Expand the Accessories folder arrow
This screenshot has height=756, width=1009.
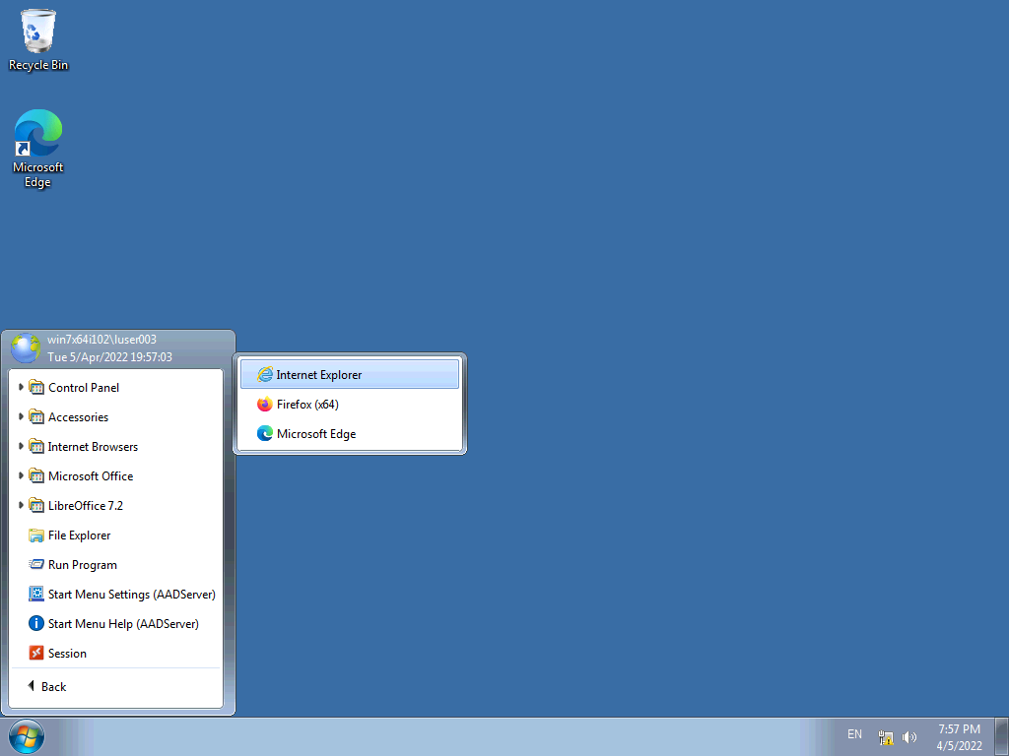[x=22, y=417]
